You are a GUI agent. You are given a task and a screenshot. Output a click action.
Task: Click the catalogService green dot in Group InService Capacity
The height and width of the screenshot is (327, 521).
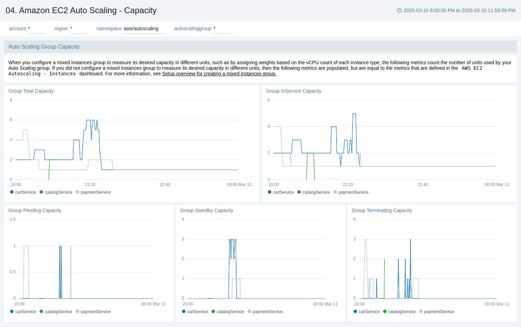pyautogui.click(x=299, y=192)
